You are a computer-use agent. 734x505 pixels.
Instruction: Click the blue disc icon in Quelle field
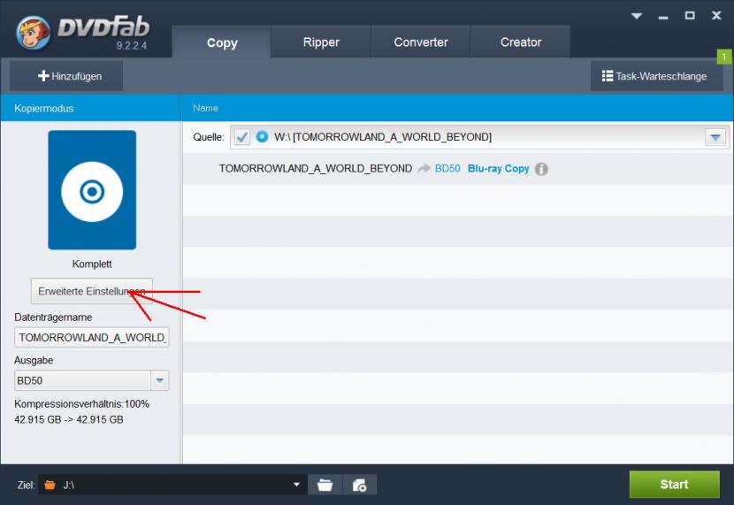262,137
